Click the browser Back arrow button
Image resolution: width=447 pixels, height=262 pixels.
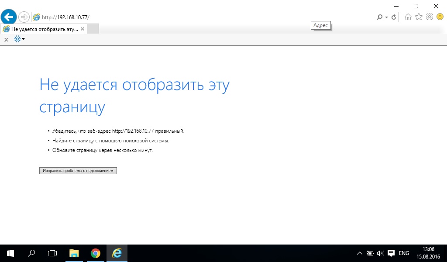9,17
